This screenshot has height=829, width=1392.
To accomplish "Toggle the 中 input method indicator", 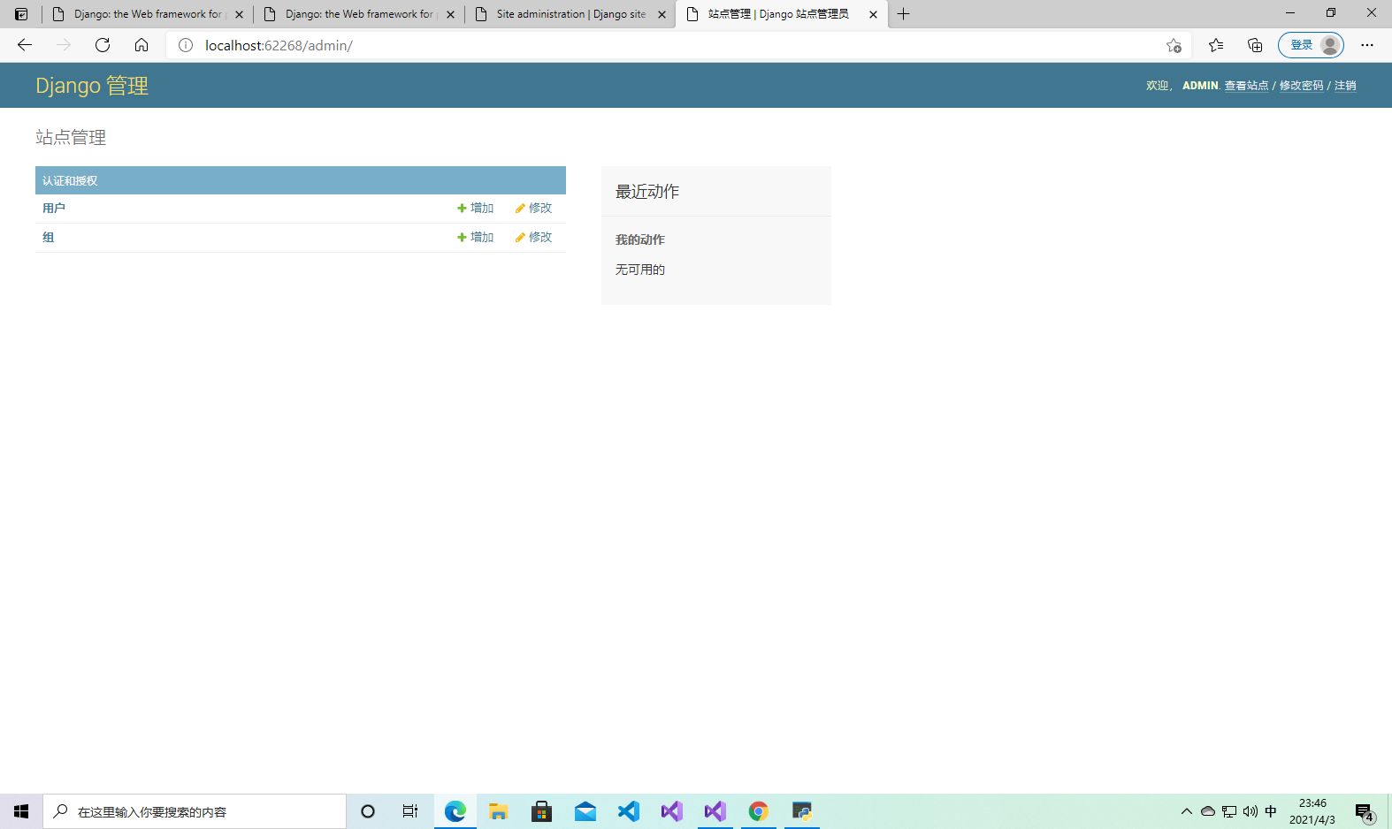I will pyautogui.click(x=1271, y=811).
